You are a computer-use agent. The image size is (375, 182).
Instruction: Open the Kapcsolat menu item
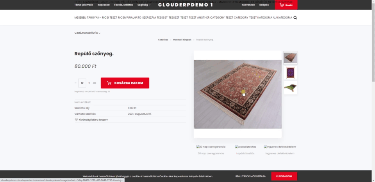104,5
